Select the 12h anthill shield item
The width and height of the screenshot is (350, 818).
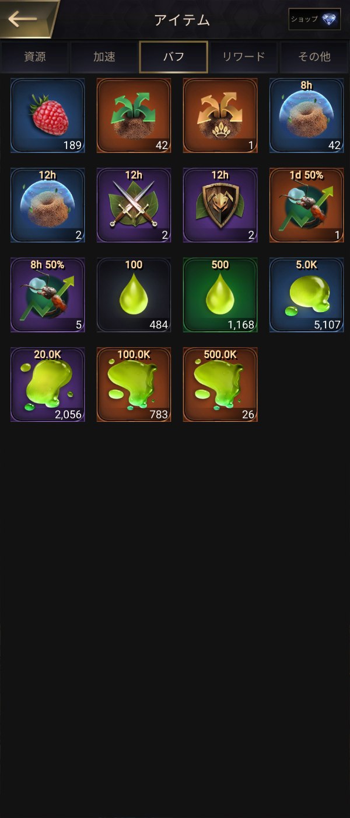point(48,206)
